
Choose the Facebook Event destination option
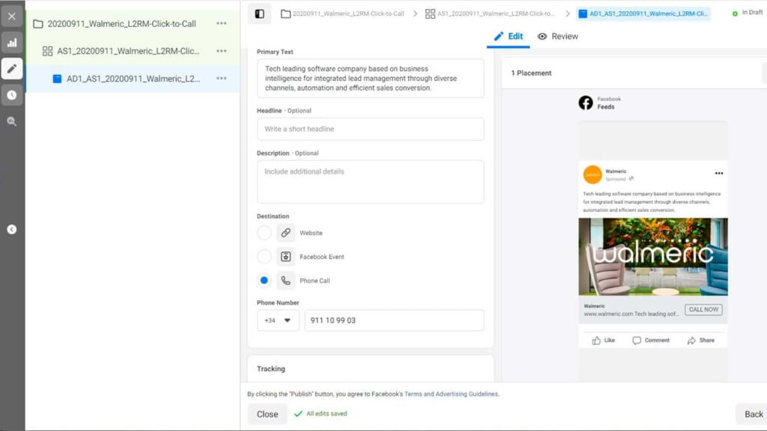[x=264, y=257]
